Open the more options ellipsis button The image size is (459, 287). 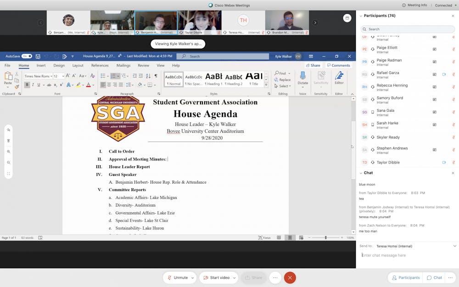(275, 277)
